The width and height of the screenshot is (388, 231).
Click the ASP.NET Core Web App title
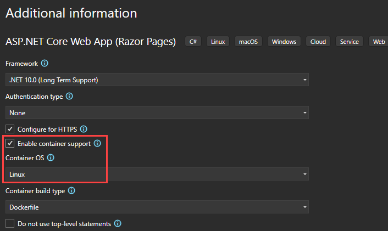point(91,42)
